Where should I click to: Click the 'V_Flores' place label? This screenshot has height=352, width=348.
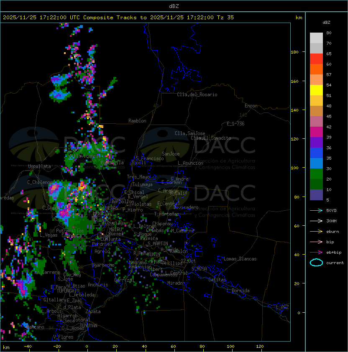tap(63, 337)
